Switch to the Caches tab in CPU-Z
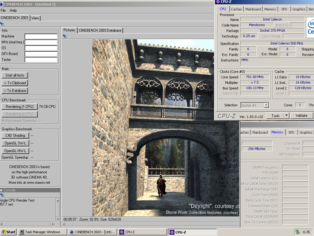Image resolution: width=314 pixels, height=236 pixels. (x=236, y=9)
